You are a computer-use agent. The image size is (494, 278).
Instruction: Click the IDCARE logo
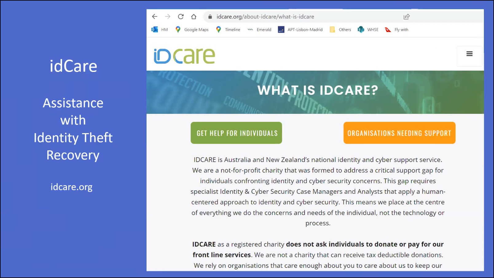coord(184,56)
